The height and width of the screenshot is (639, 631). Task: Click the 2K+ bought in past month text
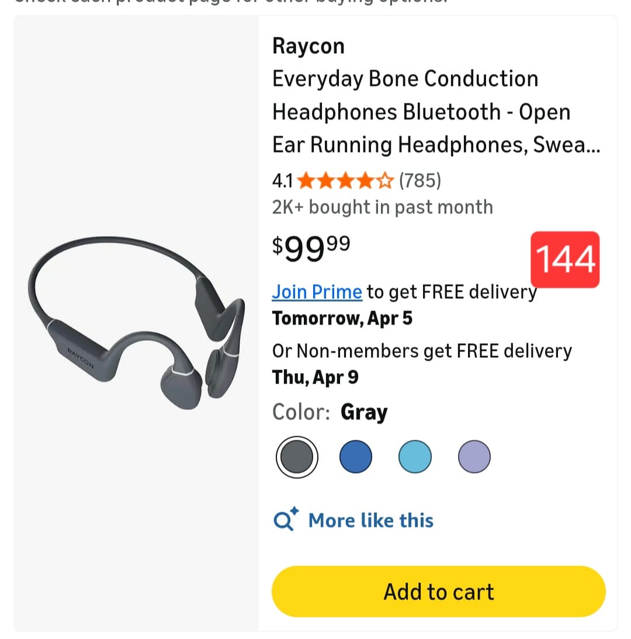coord(382,207)
